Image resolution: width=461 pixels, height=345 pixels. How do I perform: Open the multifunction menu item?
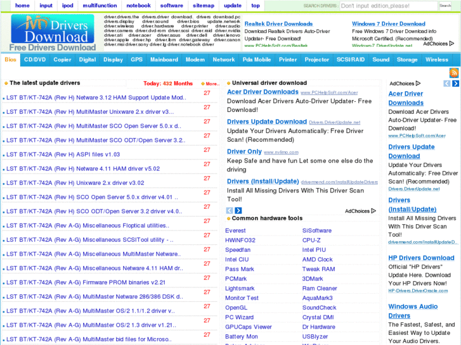click(100, 6)
